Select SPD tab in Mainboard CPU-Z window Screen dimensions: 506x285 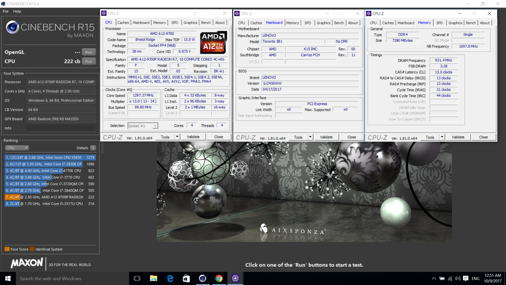click(308, 23)
